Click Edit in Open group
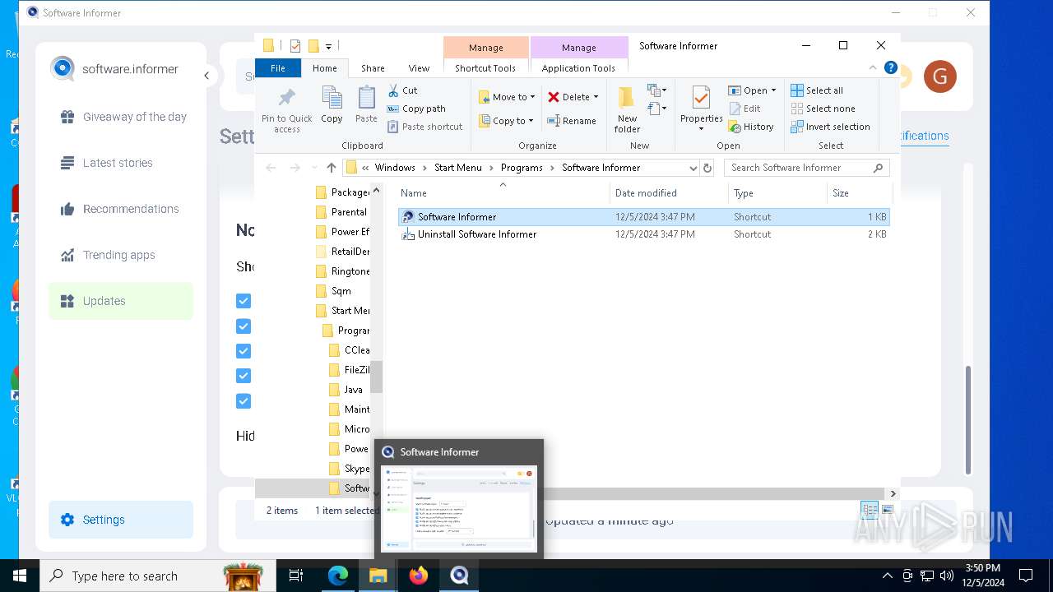This screenshot has width=1053, height=592. pos(745,109)
